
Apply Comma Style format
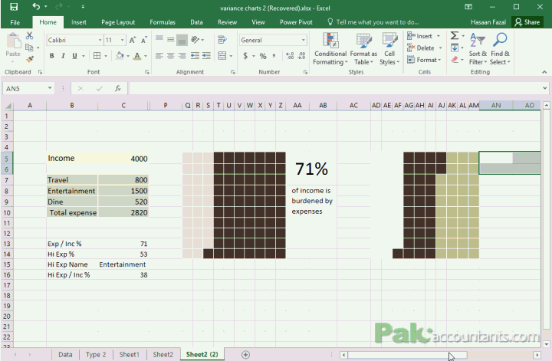274,56
